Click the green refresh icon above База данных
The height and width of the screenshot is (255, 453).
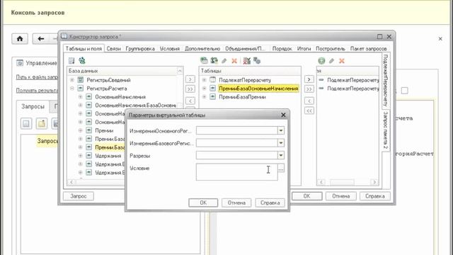(82, 61)
